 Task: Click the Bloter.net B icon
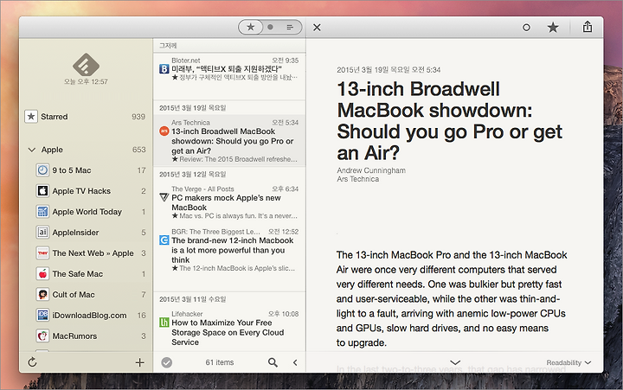coord(164,69)
